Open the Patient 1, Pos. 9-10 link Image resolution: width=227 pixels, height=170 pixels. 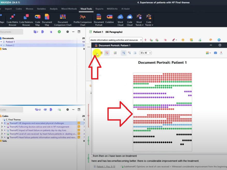coord(106,167)
